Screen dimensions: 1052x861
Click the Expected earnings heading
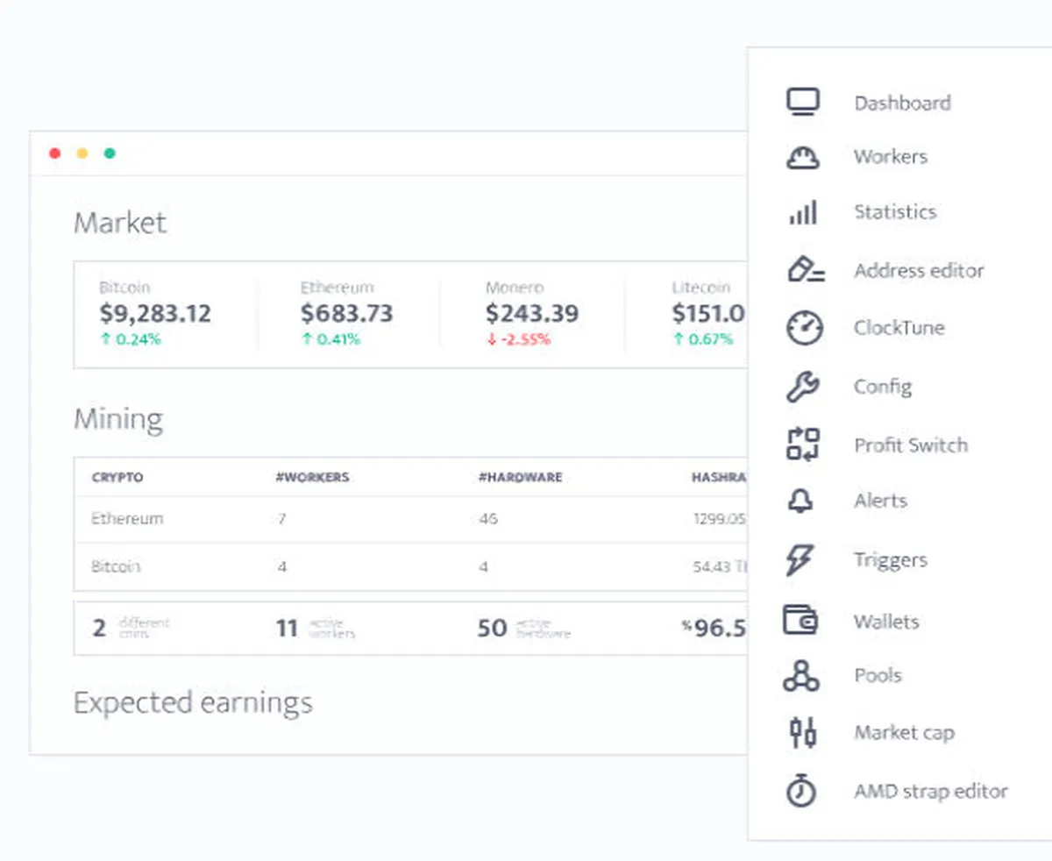click(193, 702)
